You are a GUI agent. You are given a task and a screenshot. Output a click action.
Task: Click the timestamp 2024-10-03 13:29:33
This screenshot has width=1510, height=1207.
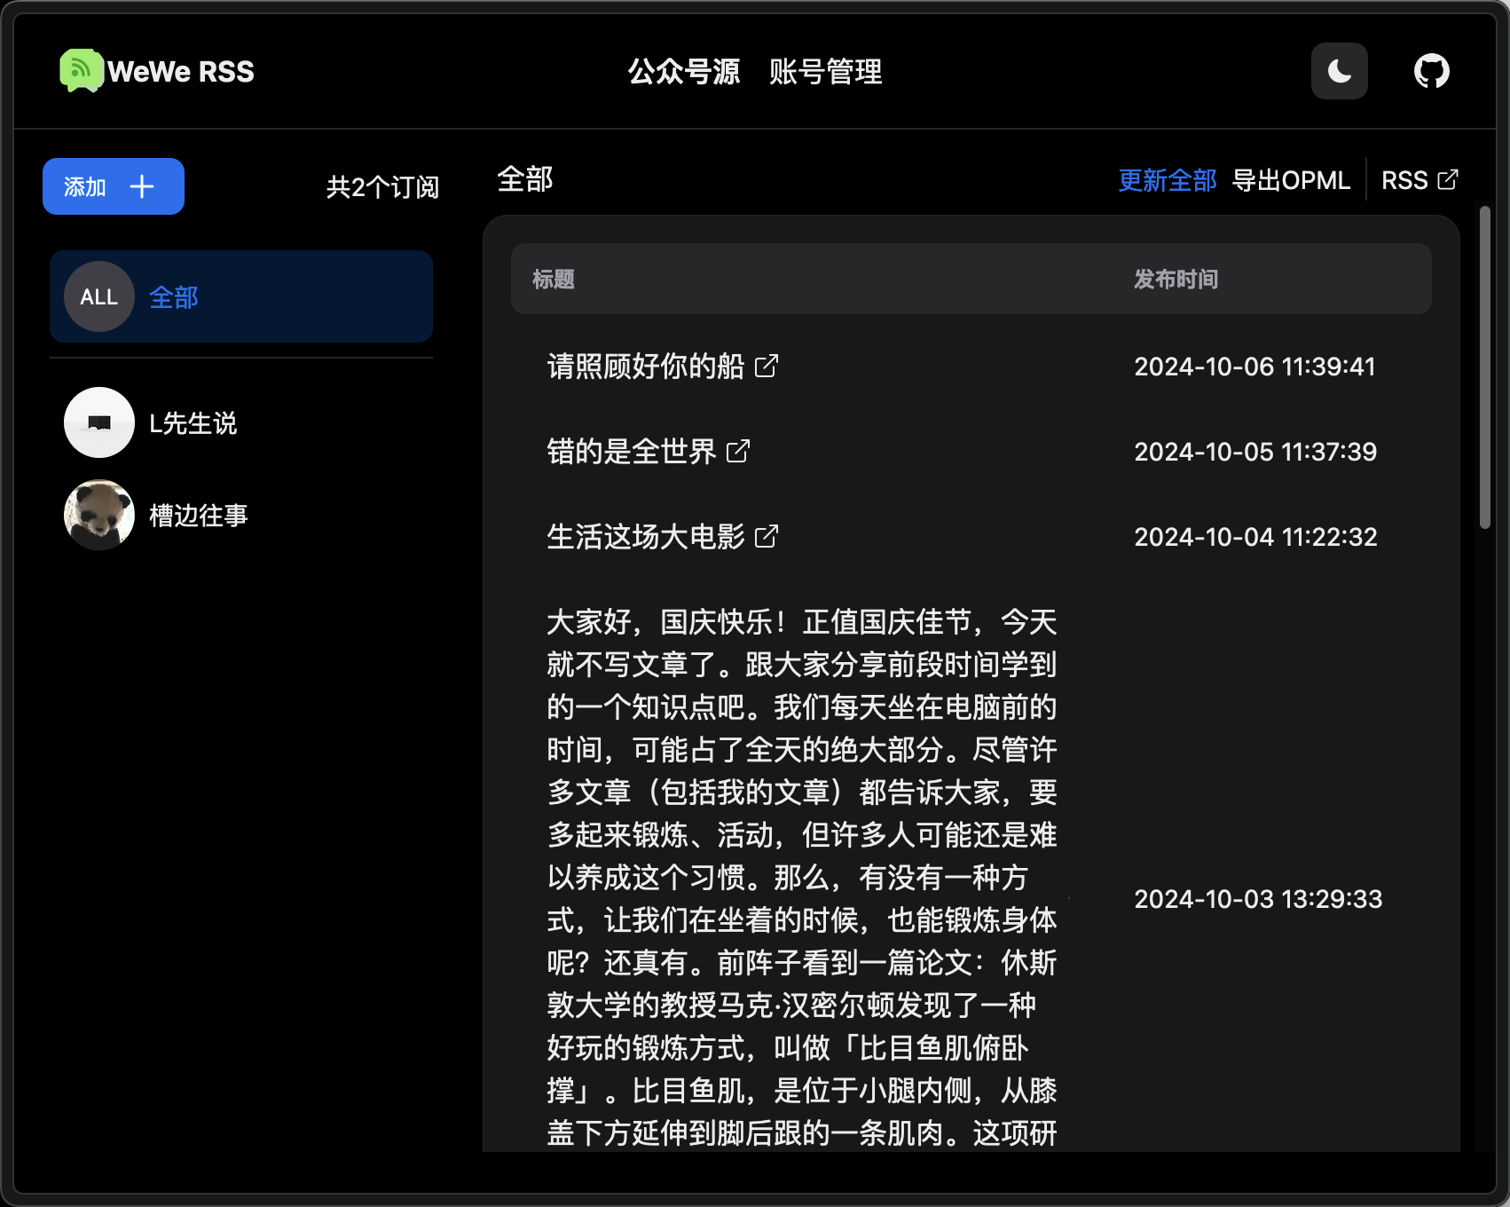(x=1259, y=899)
